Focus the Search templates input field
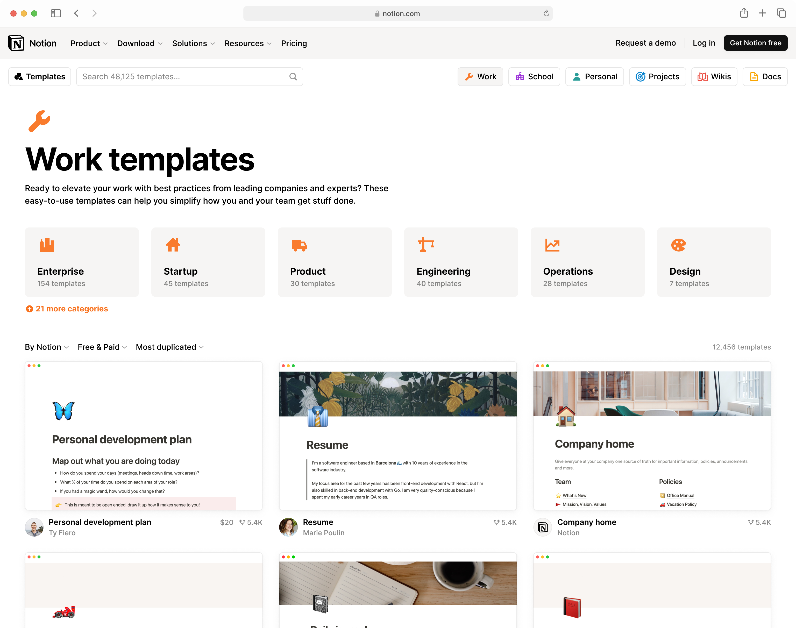 (x=184, y=76)
